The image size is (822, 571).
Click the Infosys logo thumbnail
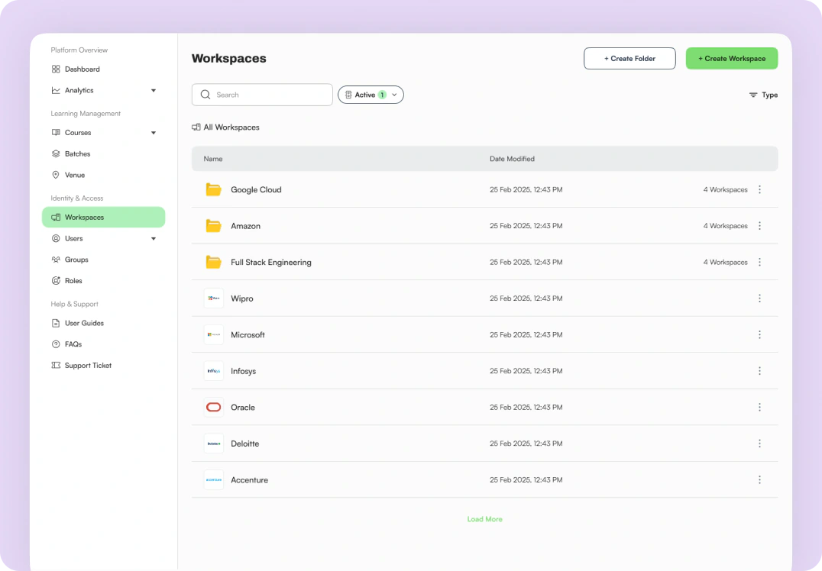point(213,371)
